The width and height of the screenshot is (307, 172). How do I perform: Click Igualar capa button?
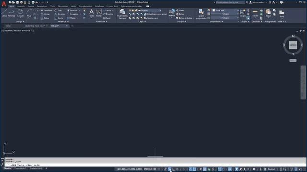click(151, 18)
